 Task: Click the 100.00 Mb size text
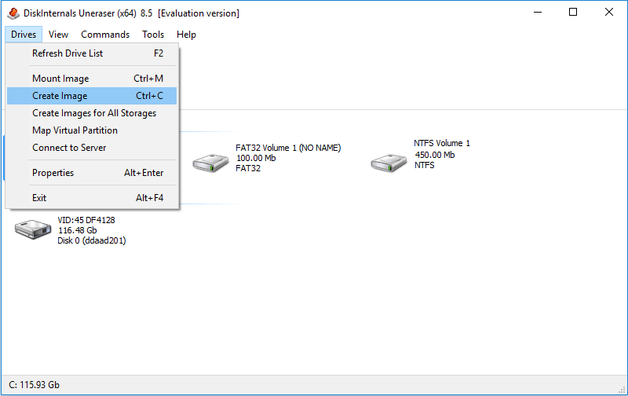256,158
